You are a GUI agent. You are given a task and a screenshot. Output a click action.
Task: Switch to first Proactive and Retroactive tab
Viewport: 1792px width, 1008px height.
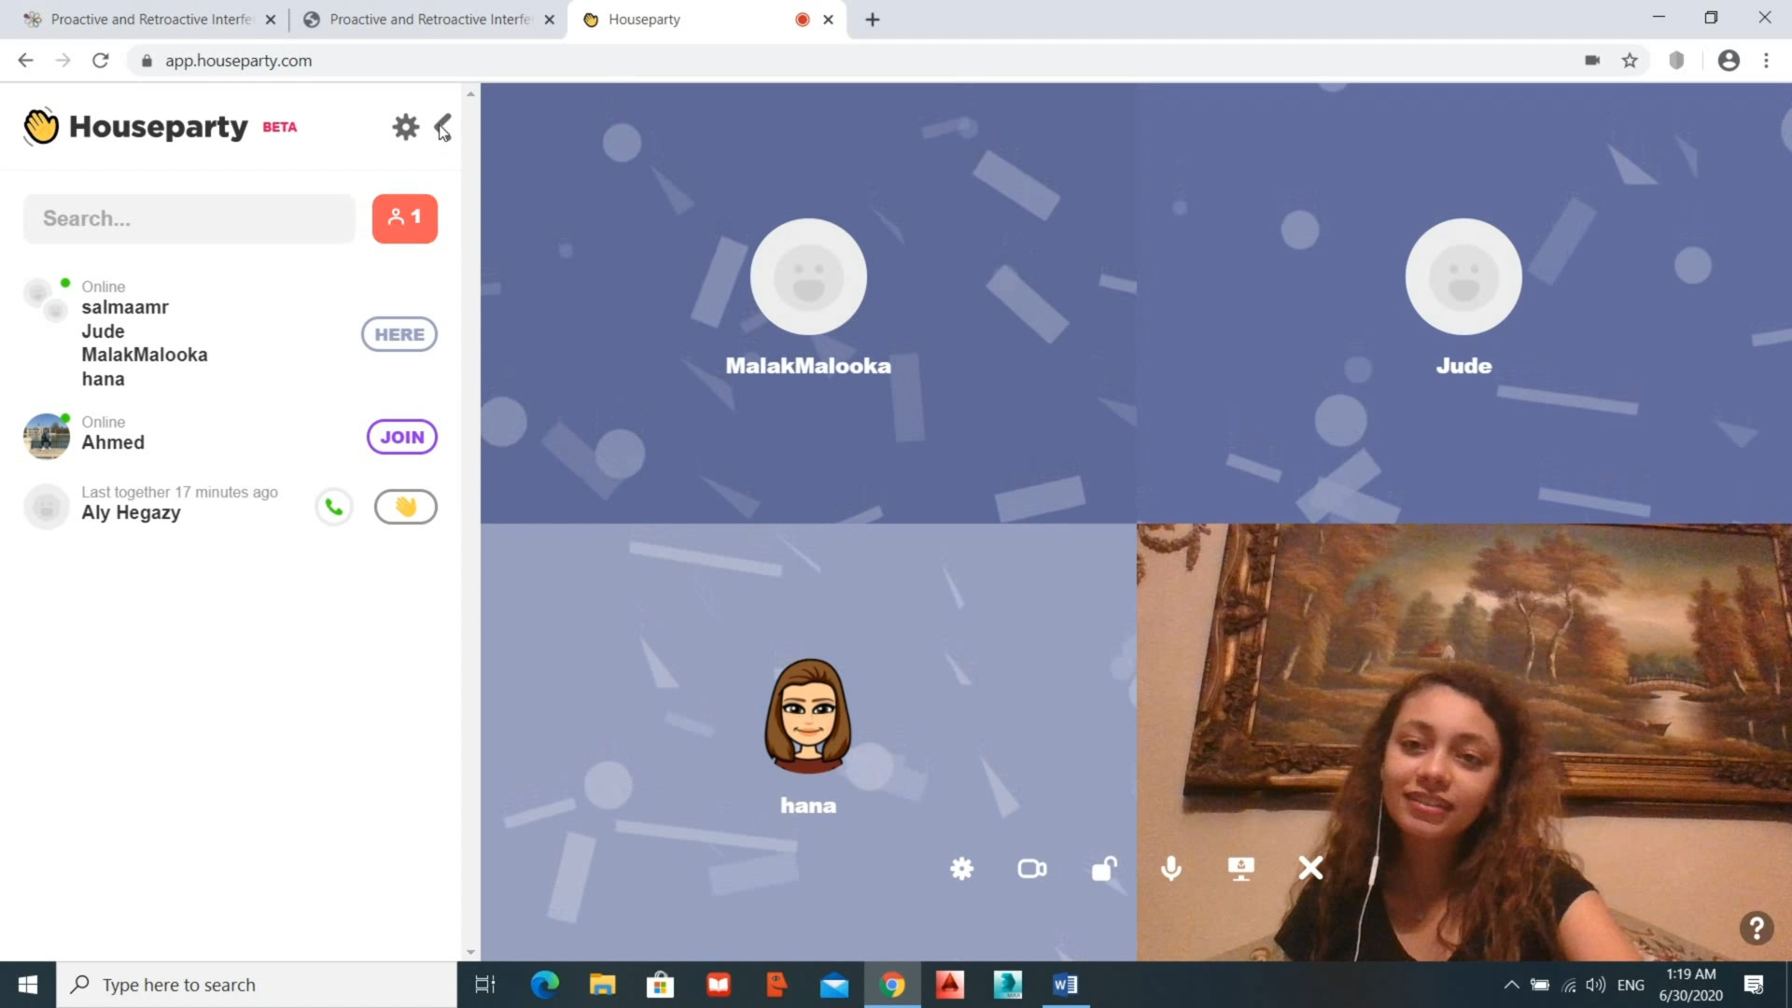(x=149, y=19)
